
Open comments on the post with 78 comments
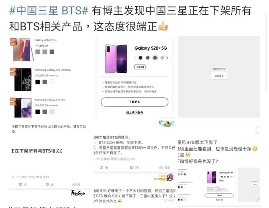pos(134,167)
